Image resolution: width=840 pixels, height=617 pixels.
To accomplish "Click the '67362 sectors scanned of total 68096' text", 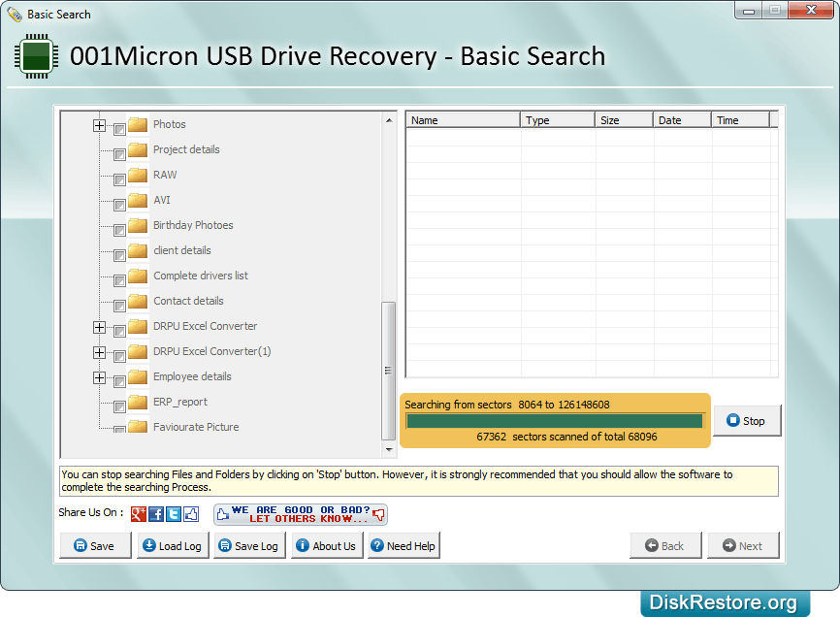I will [x=566, y=437].
